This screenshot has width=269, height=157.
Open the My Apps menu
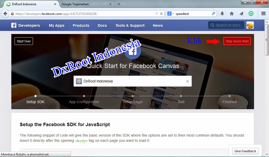(x=57, y=25)
